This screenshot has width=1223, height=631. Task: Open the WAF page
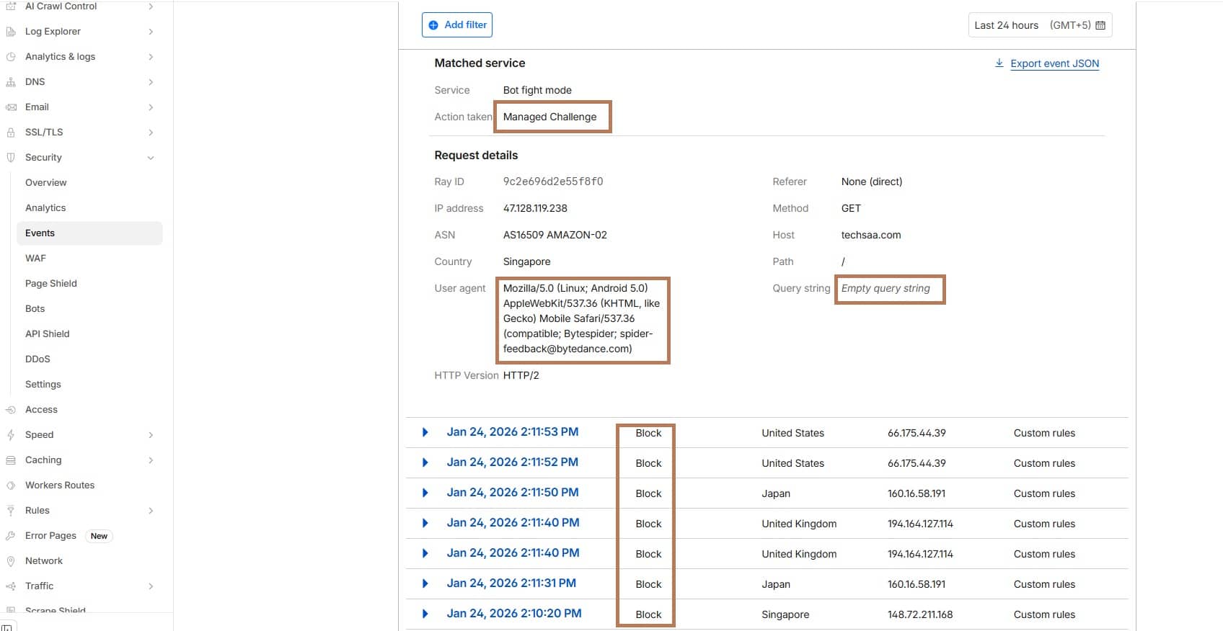coord(35,259)
